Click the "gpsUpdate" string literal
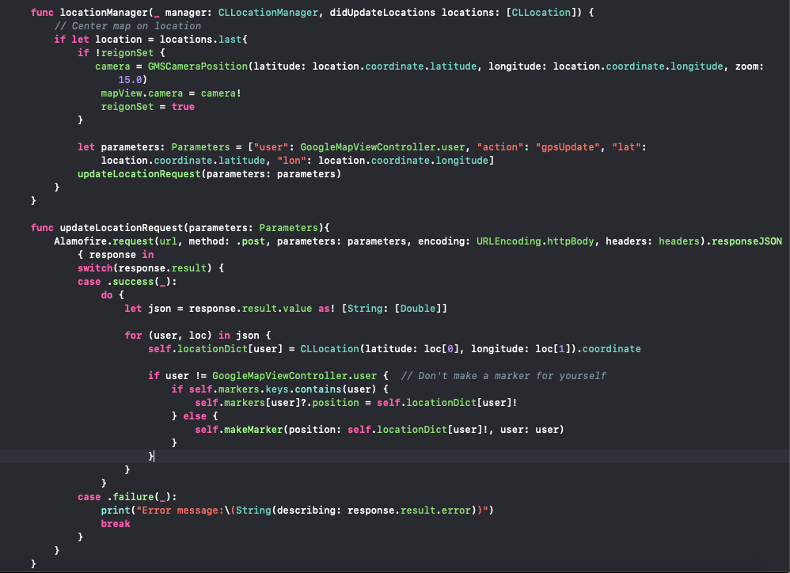The width and height of the screenshot is (790, 573). (568, 147)
